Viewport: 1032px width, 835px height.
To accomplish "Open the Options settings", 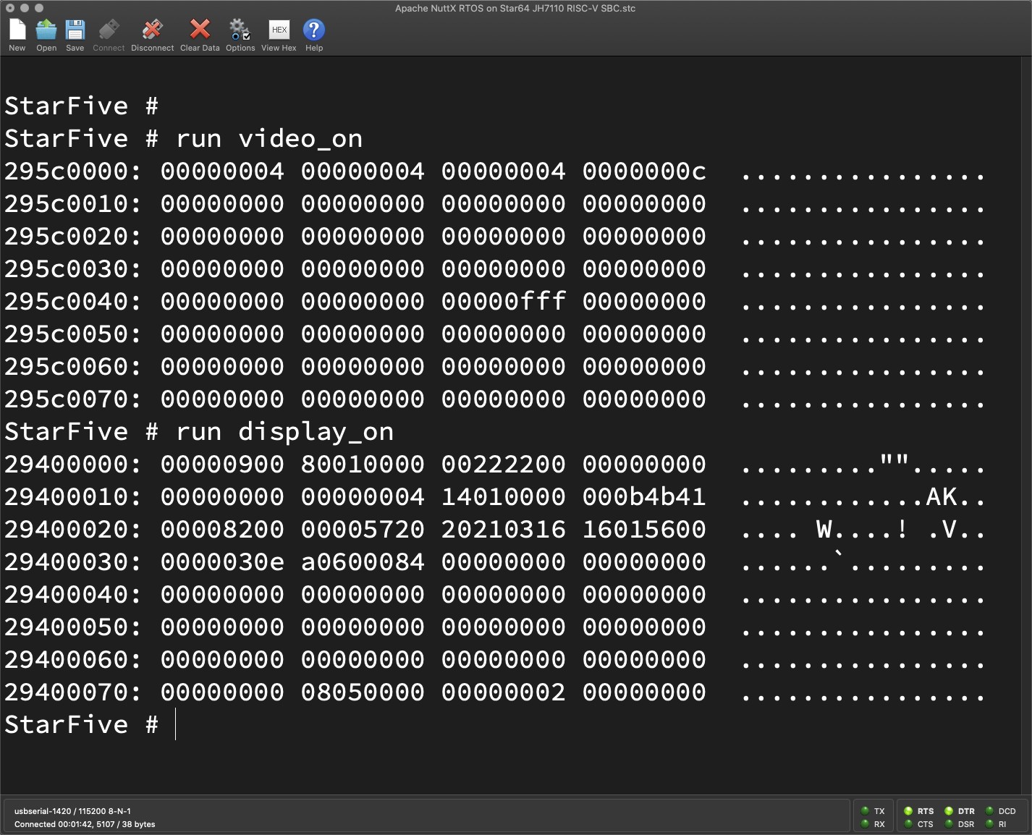I will [x=240, y=30].
